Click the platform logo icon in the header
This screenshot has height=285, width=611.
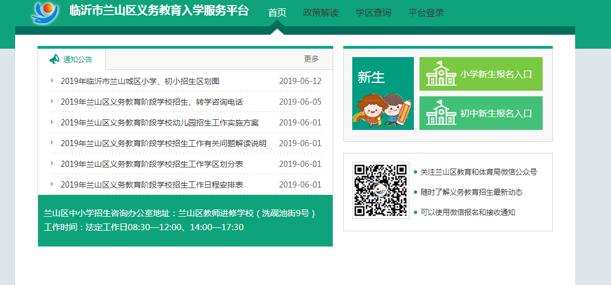click(45, 13)
